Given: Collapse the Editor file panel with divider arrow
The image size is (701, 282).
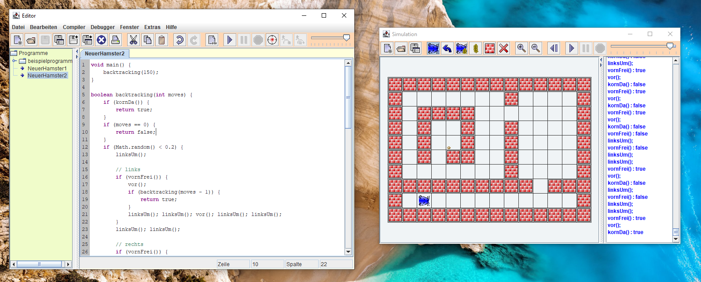Looking at the screenshot, I should point(77,52).
